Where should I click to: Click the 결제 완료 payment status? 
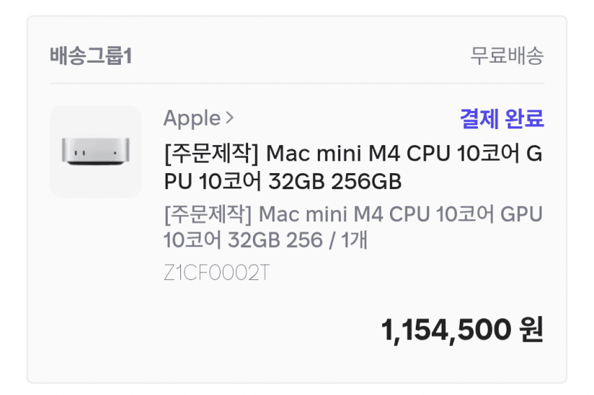point(501,119)
